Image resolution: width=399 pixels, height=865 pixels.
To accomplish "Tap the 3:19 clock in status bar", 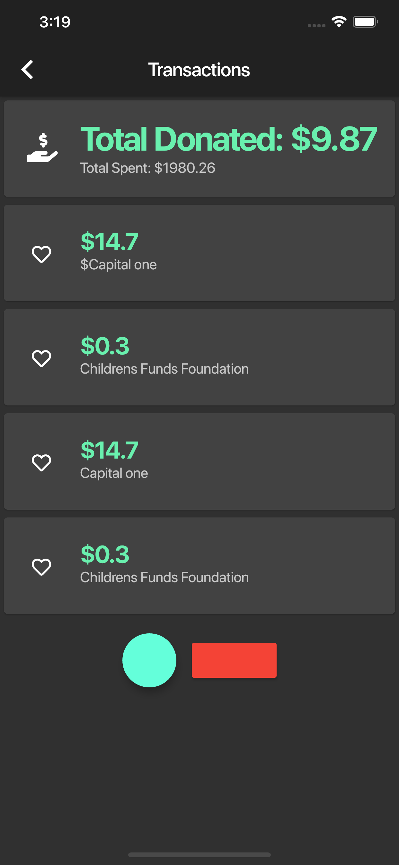I will click(55, 22).
